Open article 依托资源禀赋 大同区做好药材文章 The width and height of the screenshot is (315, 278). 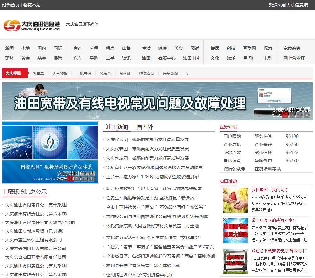click(152, 226)
